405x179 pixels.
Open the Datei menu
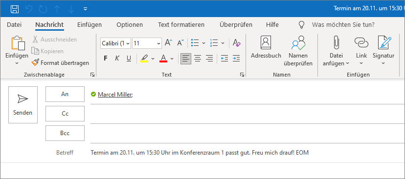pyautogui.click(x=14, y=25)
